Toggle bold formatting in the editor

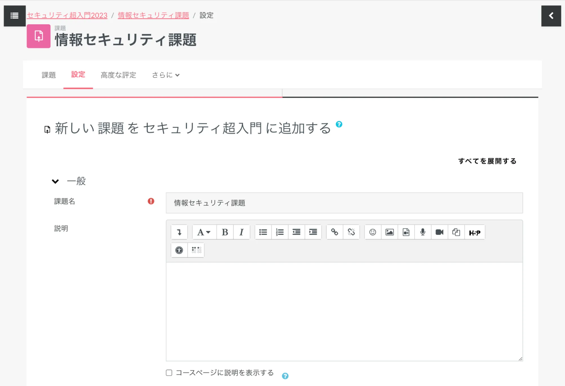[225, 232]
